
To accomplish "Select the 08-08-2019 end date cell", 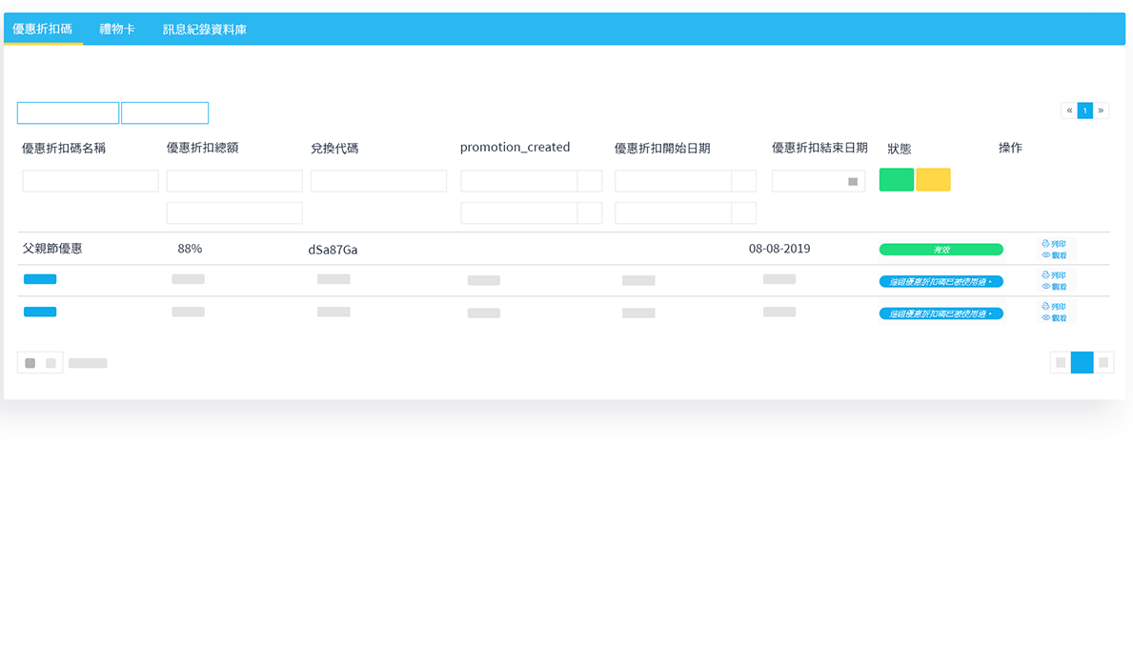I will pos(779,249).
